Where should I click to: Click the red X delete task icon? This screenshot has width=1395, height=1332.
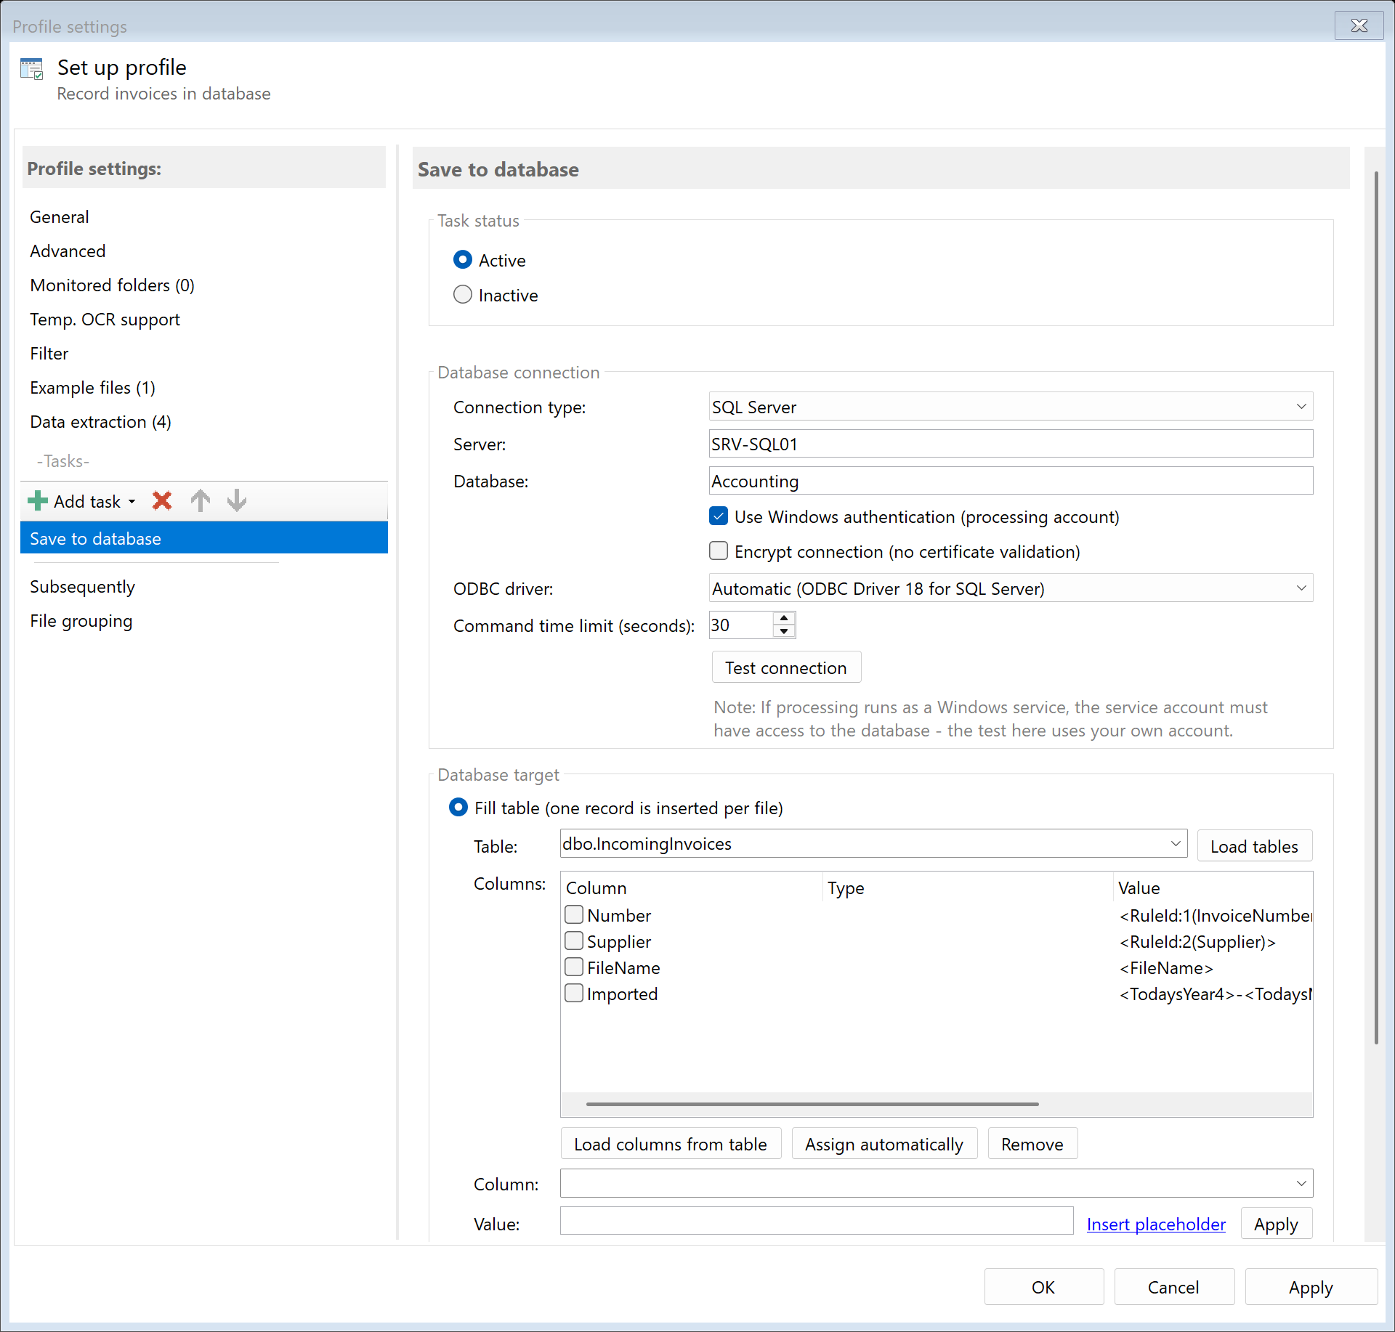162,501
